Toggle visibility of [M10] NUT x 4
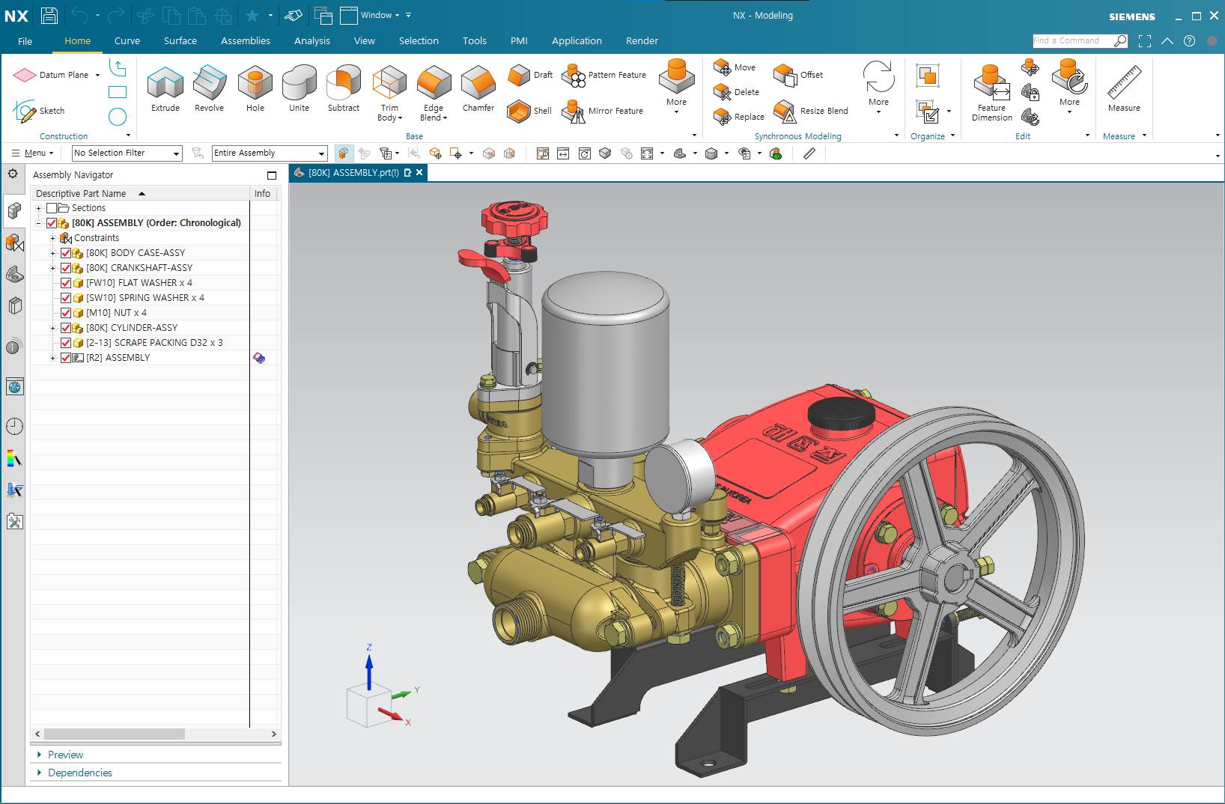 [66, 313]
